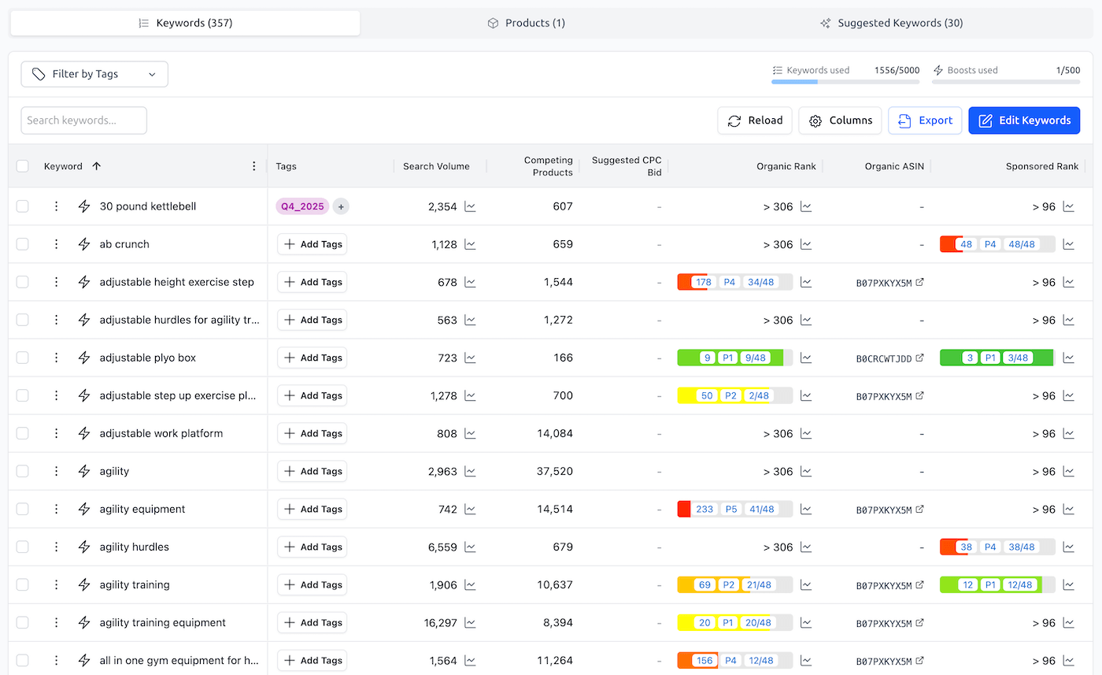This screenshot has width=1102, height=675.
Task: Click plus icon next to Q4_2025 tag
Action: [x=341, y=206]
